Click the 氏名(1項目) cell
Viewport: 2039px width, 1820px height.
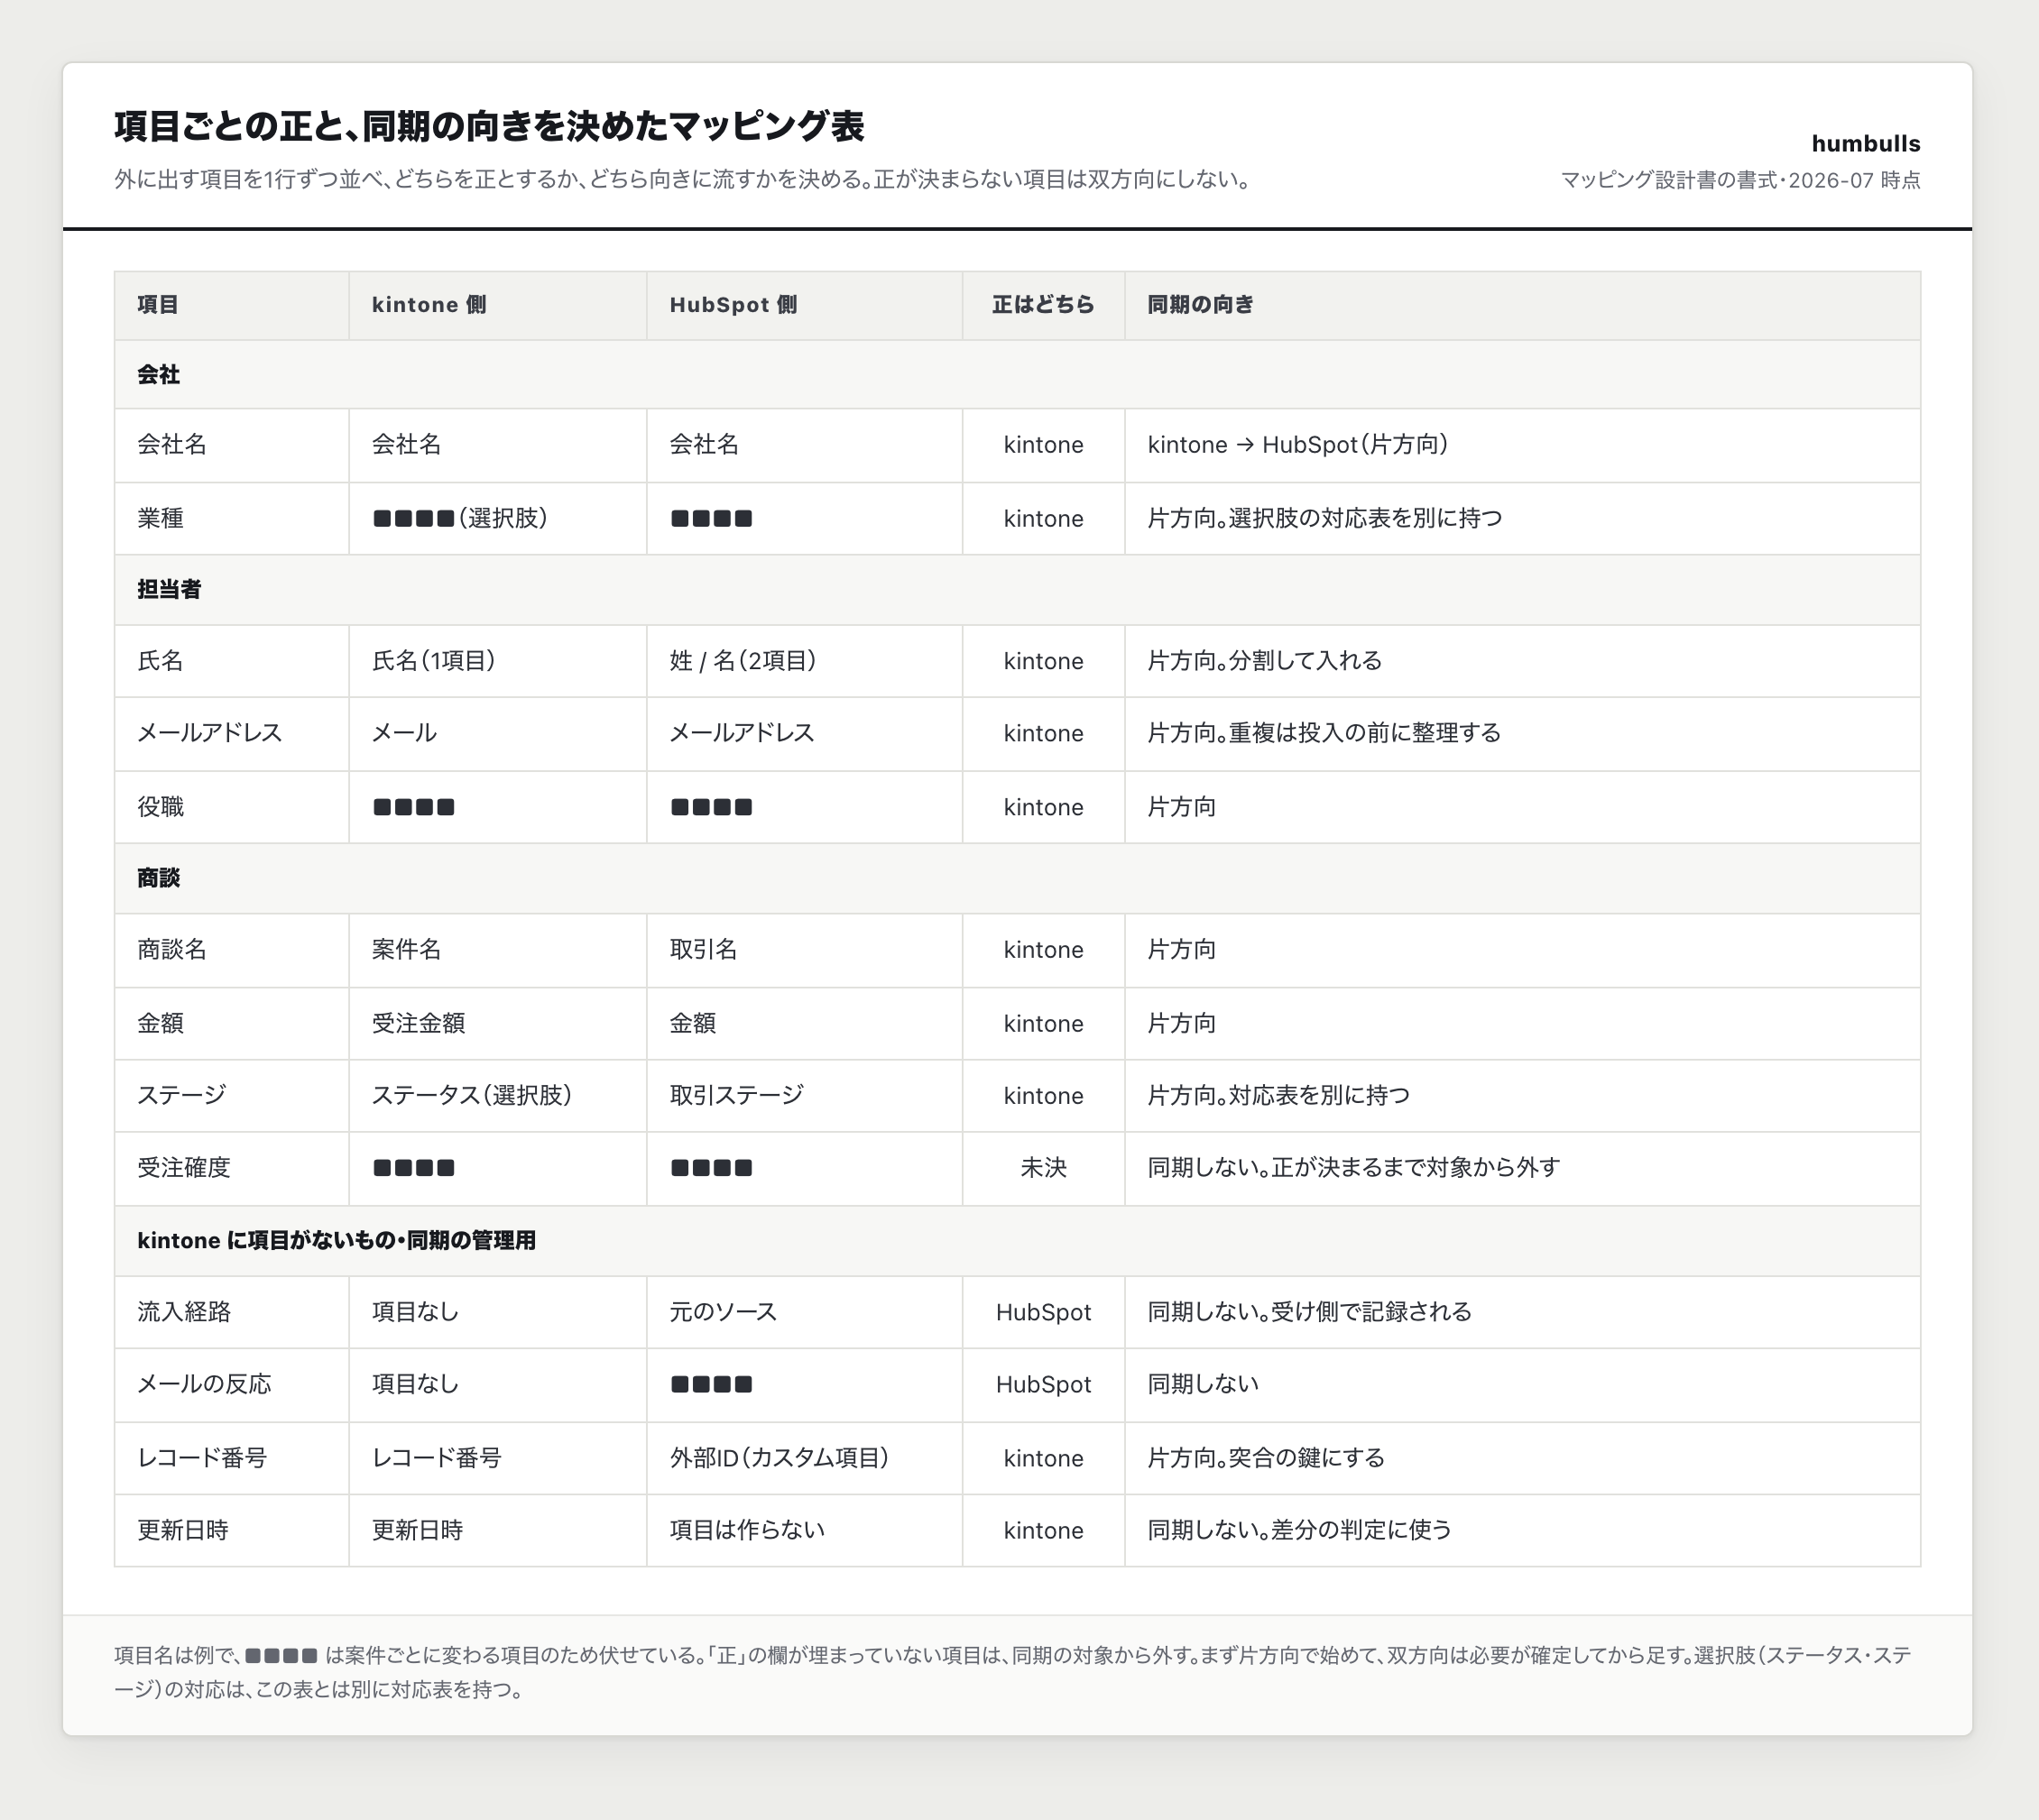pos(498,661)
